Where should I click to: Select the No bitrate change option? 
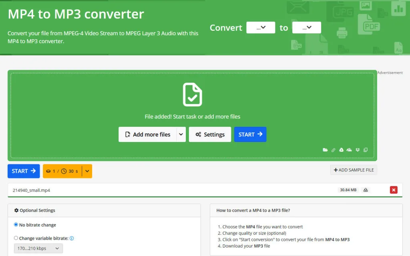16,225
